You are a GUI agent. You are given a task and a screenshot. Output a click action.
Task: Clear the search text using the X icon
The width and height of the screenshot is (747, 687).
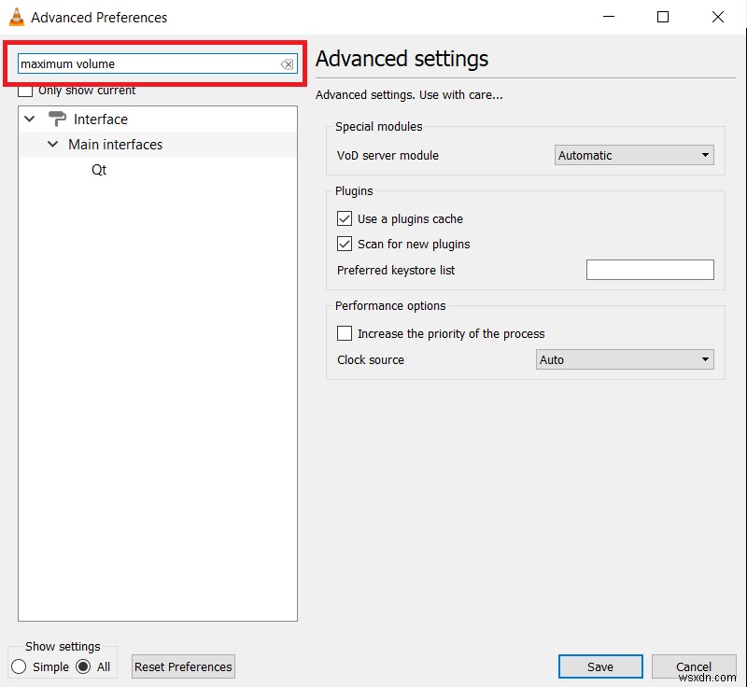click(x=287, y=63)
